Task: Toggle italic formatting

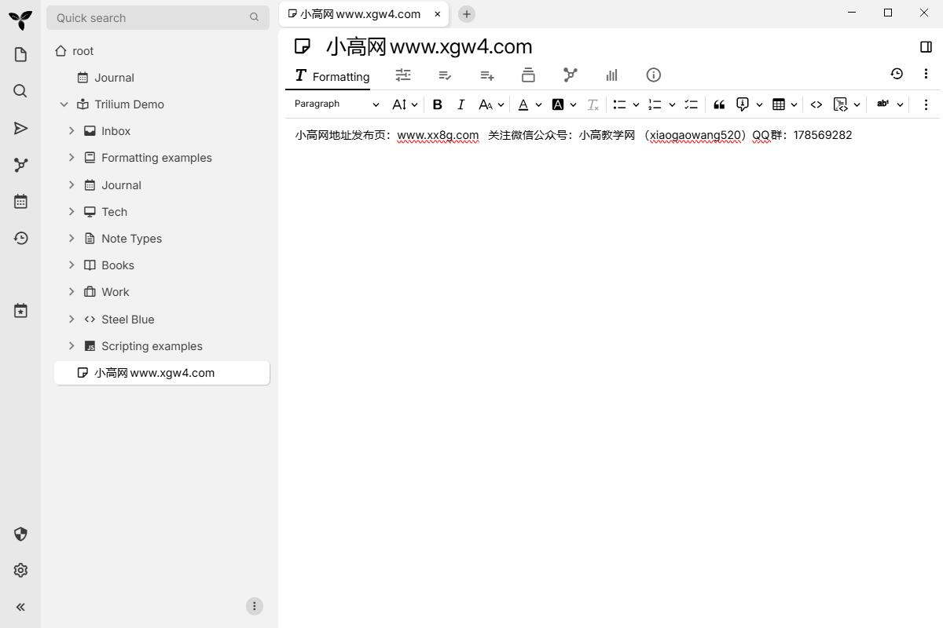Action: point(461,104)
